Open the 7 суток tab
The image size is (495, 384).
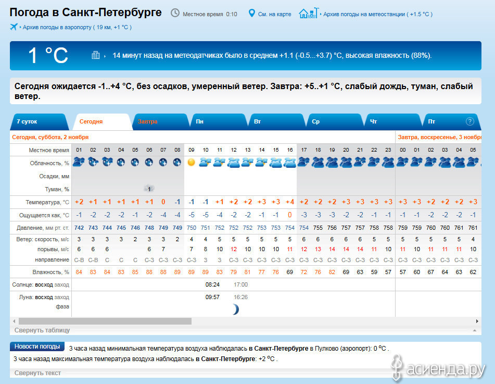[x=39, y=122]
